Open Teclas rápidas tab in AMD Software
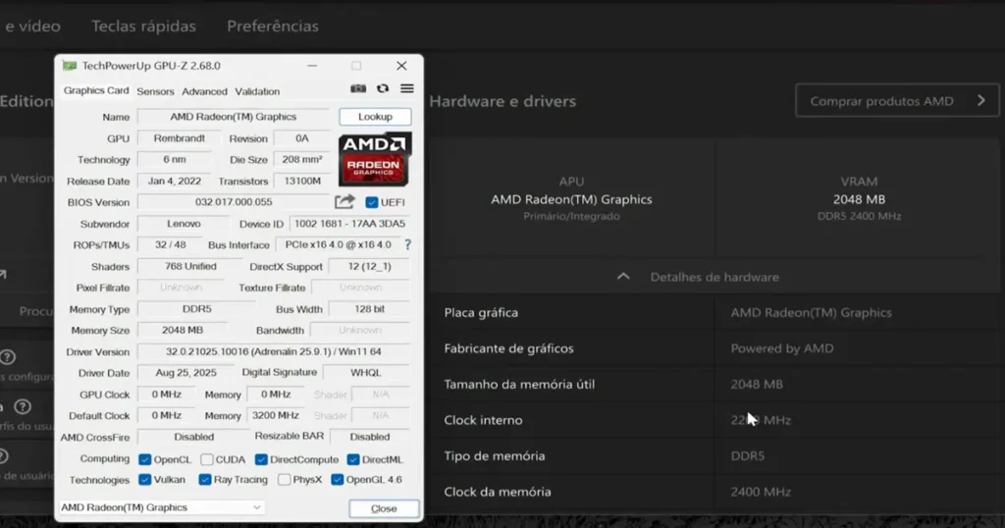 pyautogui.click(x=143, y=26)
